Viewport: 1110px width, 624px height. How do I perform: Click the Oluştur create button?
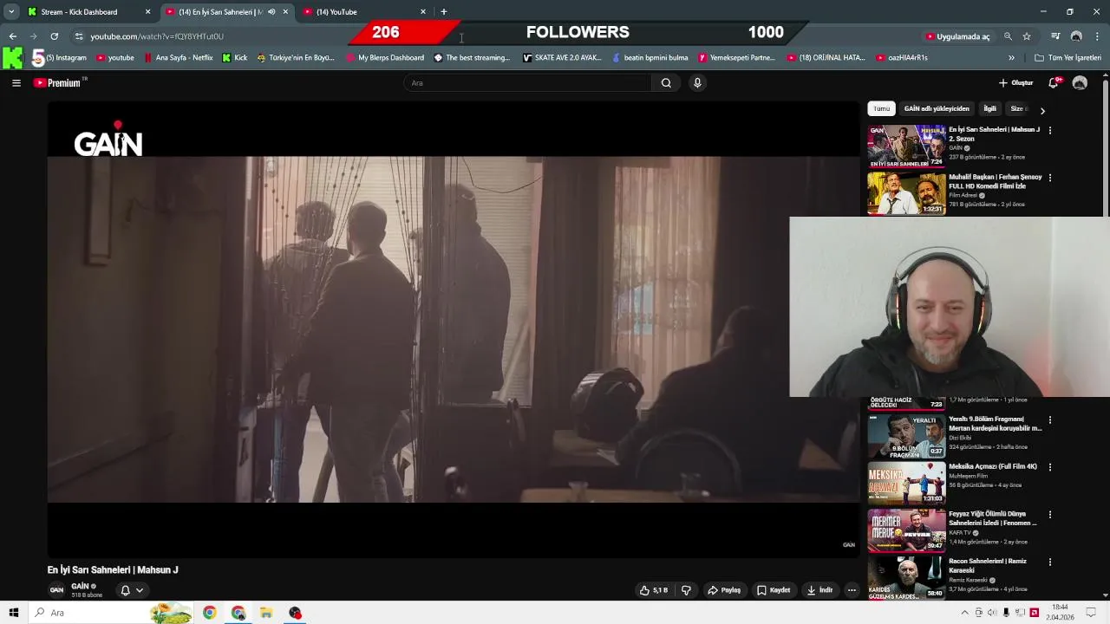1016,83
